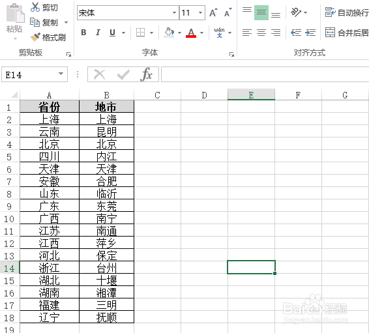Screen dimensions: 369x333
Task: Open the font name dropdown arrow
Action: click(174, 12)
